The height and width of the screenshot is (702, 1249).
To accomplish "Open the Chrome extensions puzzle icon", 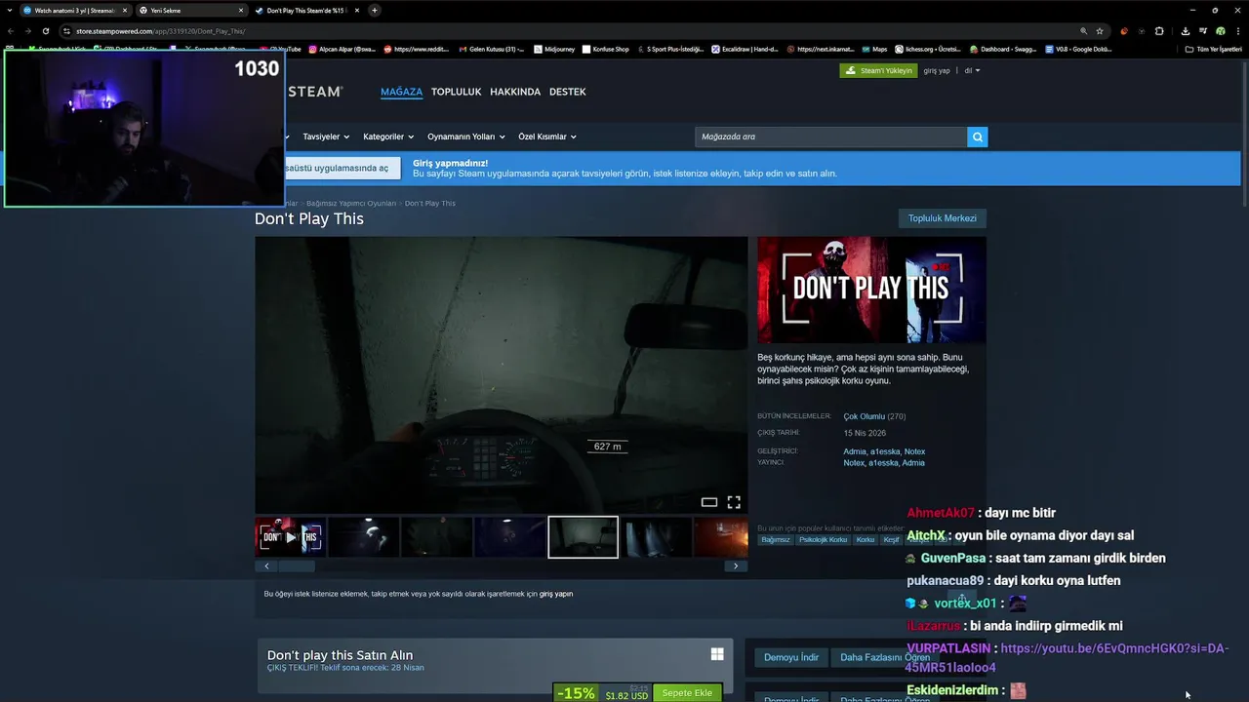I will pos(1159,31).
